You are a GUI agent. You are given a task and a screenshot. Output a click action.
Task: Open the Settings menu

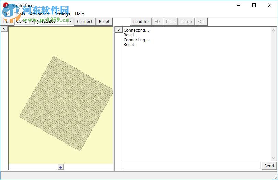point(62,14)
